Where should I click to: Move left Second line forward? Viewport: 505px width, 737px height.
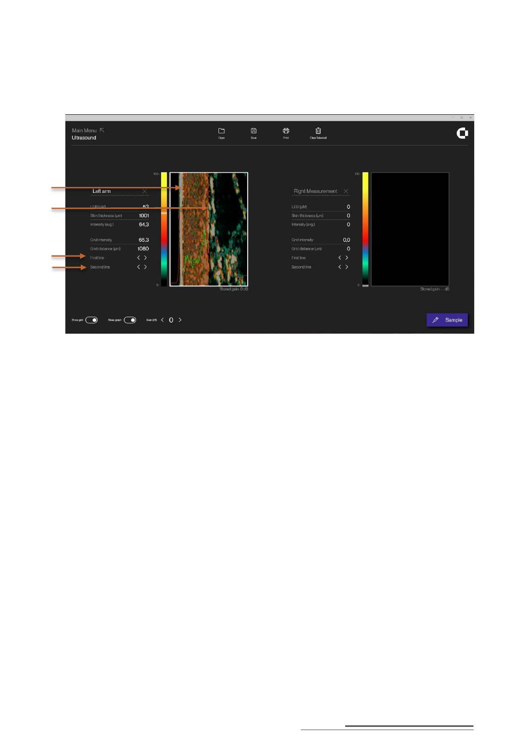pyautogui.click(x=146, y=267)
